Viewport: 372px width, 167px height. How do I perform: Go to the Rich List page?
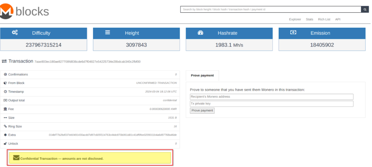coord(324,19)
